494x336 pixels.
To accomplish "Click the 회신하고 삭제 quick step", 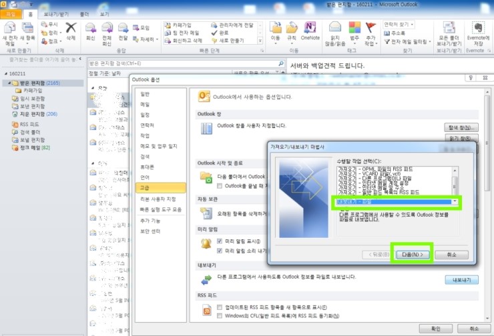I will [184, 41].
